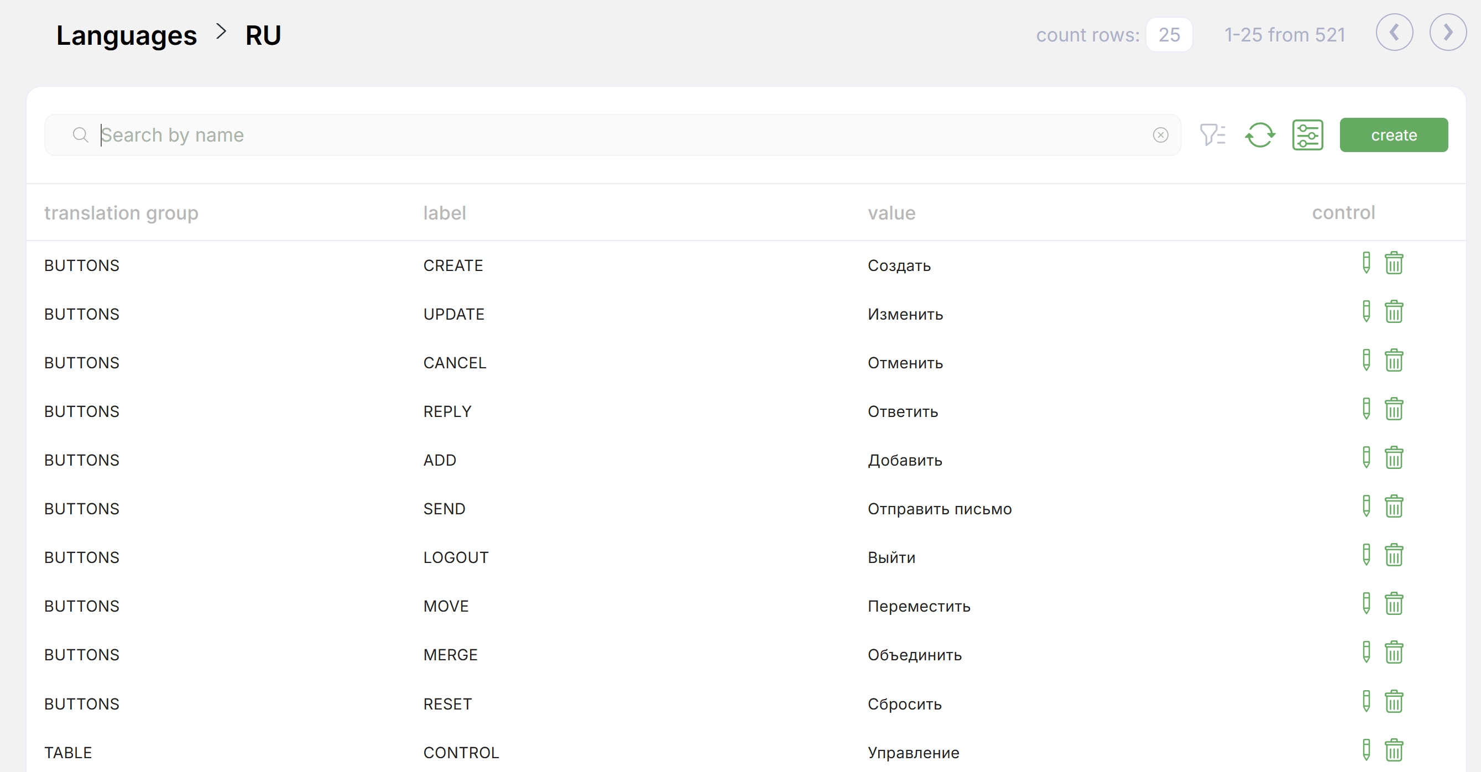Screen dimensions: 1481x772
Task: Clear the search field with X icon
Action: 1160,135
